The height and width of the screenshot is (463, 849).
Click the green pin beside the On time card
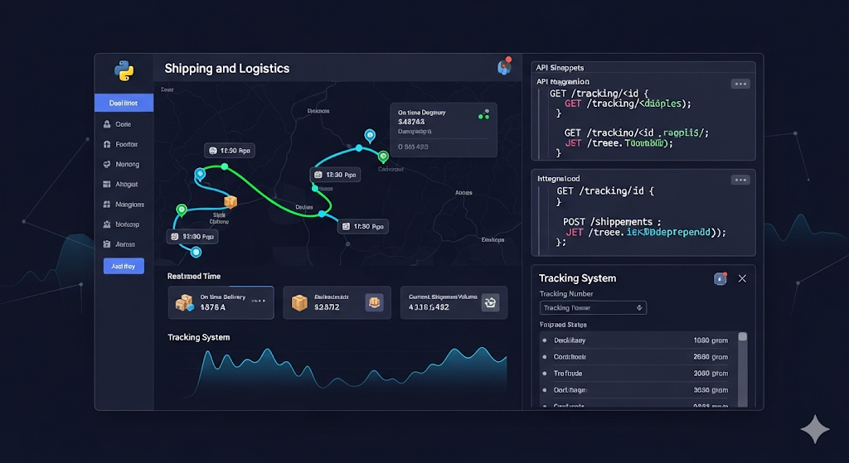click(383, 157)
